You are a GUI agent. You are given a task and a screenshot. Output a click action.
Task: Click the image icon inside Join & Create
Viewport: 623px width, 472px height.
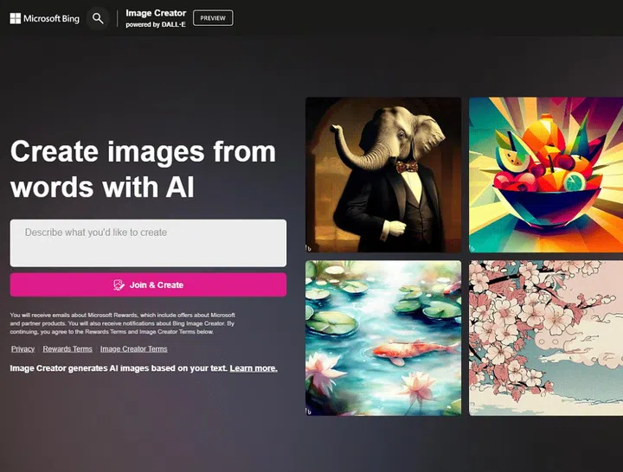119,285
